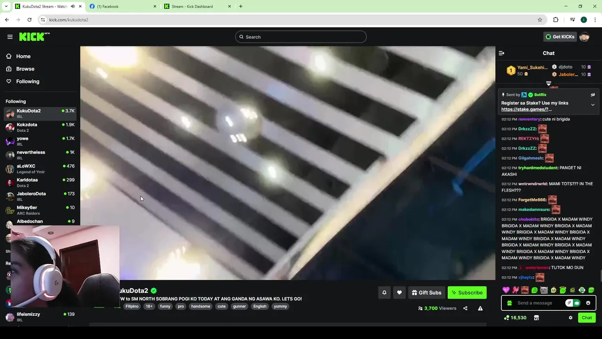Open lifeismizzy channel in sidebar
602x339 pixels.
(40, 317)
